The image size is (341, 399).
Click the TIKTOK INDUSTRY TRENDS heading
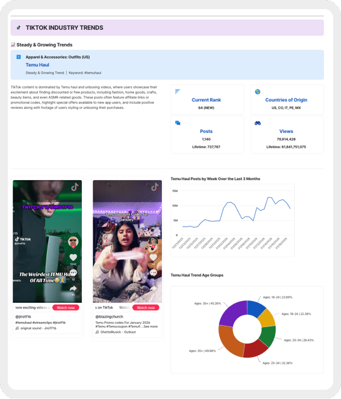[x=65, y=28]
